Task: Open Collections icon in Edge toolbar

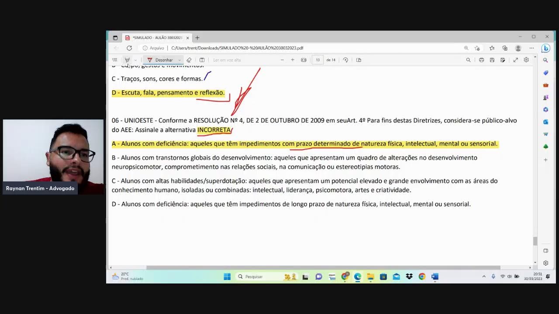Action: click(505, 48)
